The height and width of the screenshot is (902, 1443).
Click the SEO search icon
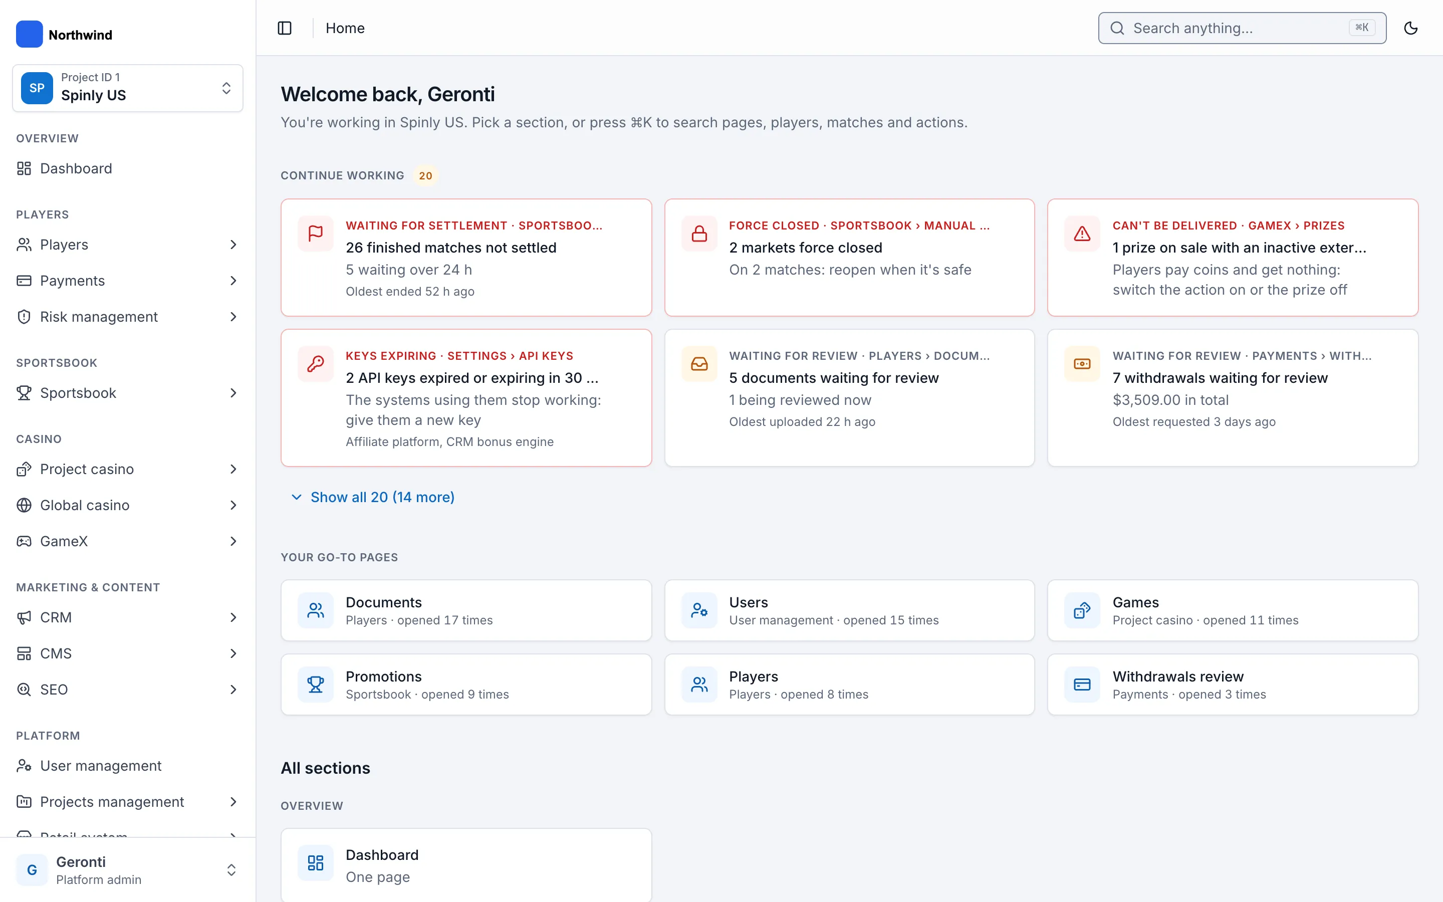(x=24, y=690)
